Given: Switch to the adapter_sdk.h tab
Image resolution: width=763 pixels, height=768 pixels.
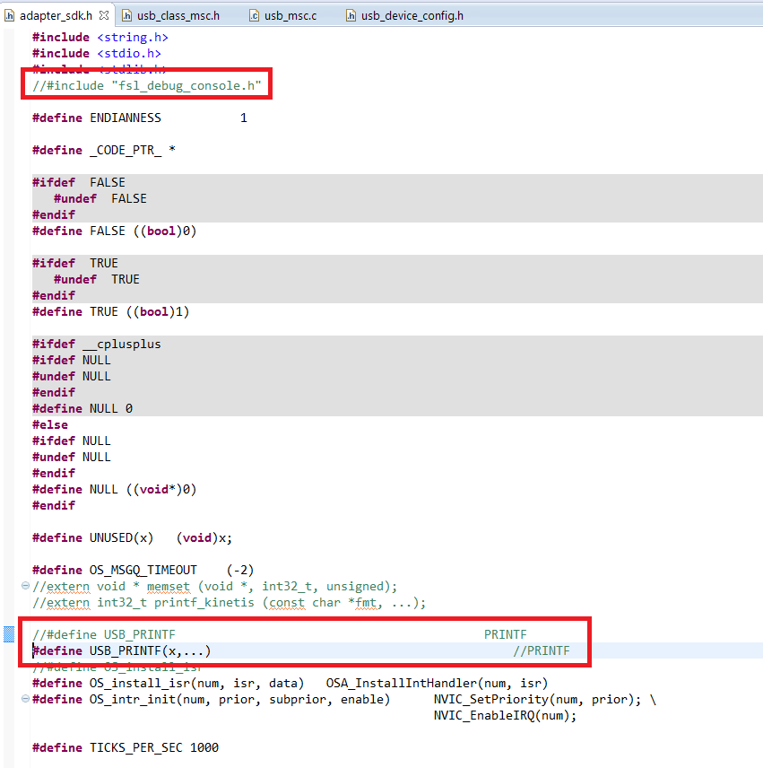Looking at the screenshot, I should [56, 15].
